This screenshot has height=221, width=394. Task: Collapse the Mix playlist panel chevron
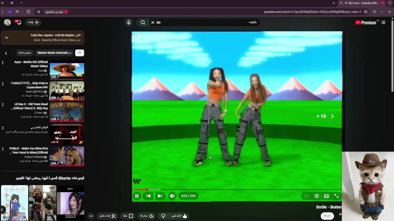click(x=6, y=38)
